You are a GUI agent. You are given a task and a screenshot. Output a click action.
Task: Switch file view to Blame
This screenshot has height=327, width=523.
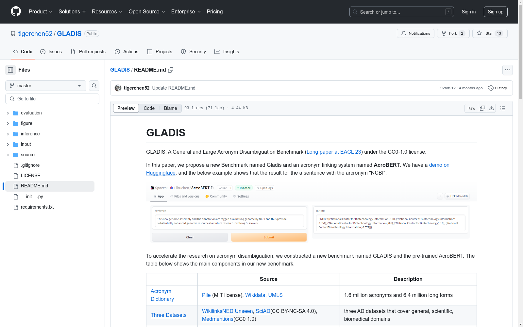click(170, 108)
